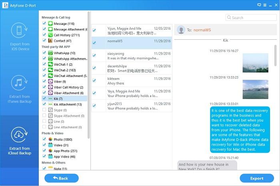The height and width of the screenshot is (186, 280).
Task: Uncheck the Note (11) checkbox
Action: (44, 168)
